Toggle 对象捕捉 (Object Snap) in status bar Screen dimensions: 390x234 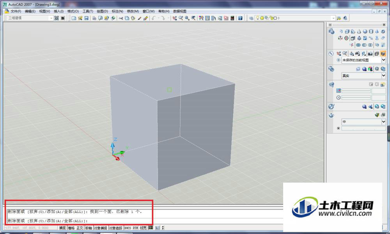click(101, 228)
